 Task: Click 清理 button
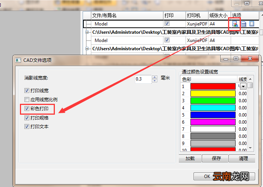pos(242,158)
